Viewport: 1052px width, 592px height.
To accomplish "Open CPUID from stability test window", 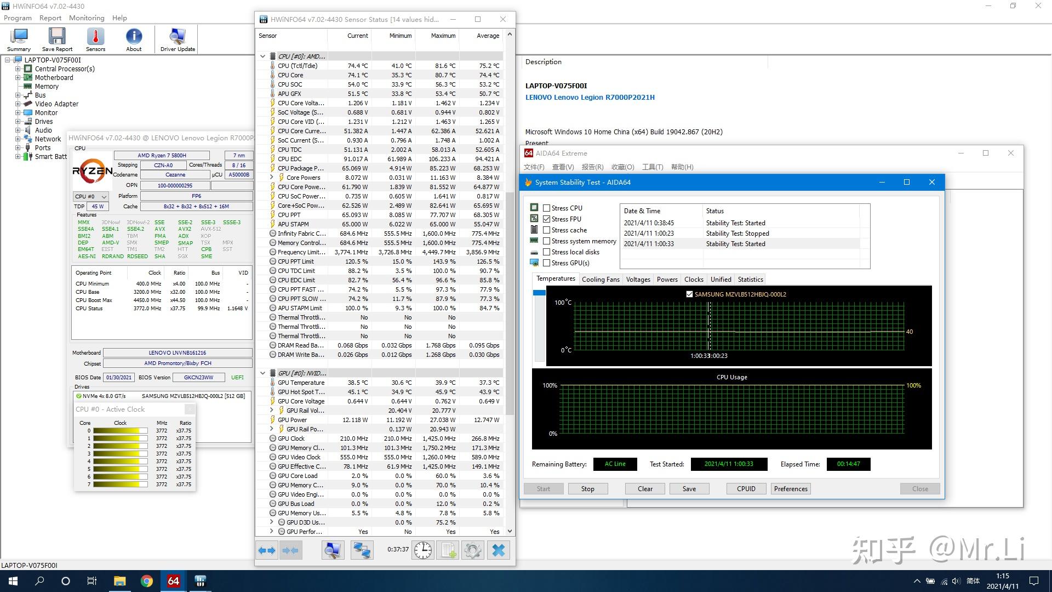I will pos(746,489).
